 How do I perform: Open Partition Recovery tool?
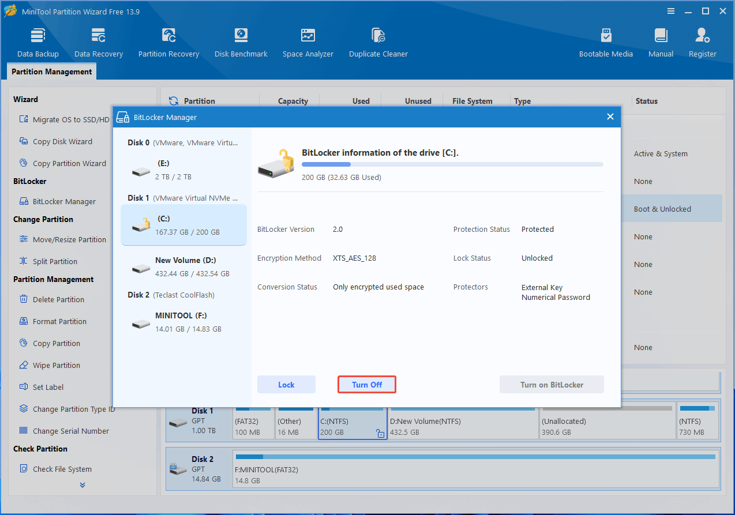coord(168,43)
